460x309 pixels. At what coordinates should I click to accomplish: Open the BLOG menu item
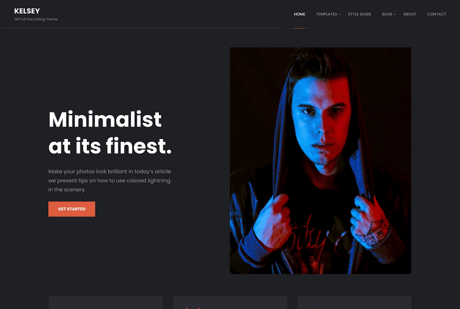pos(387,14)
